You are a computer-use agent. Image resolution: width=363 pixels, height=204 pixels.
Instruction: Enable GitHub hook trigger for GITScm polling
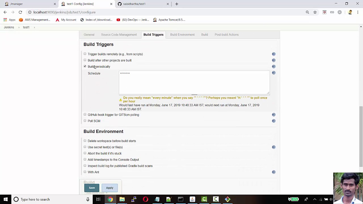(x=85, y=114)
